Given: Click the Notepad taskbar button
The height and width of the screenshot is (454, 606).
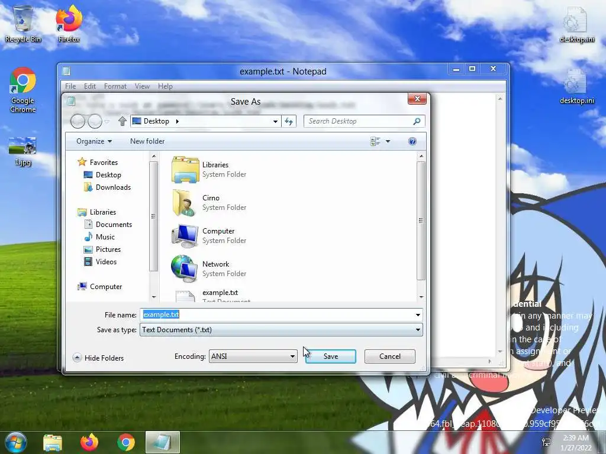Looking at the screenshot, I should point(163,442).
